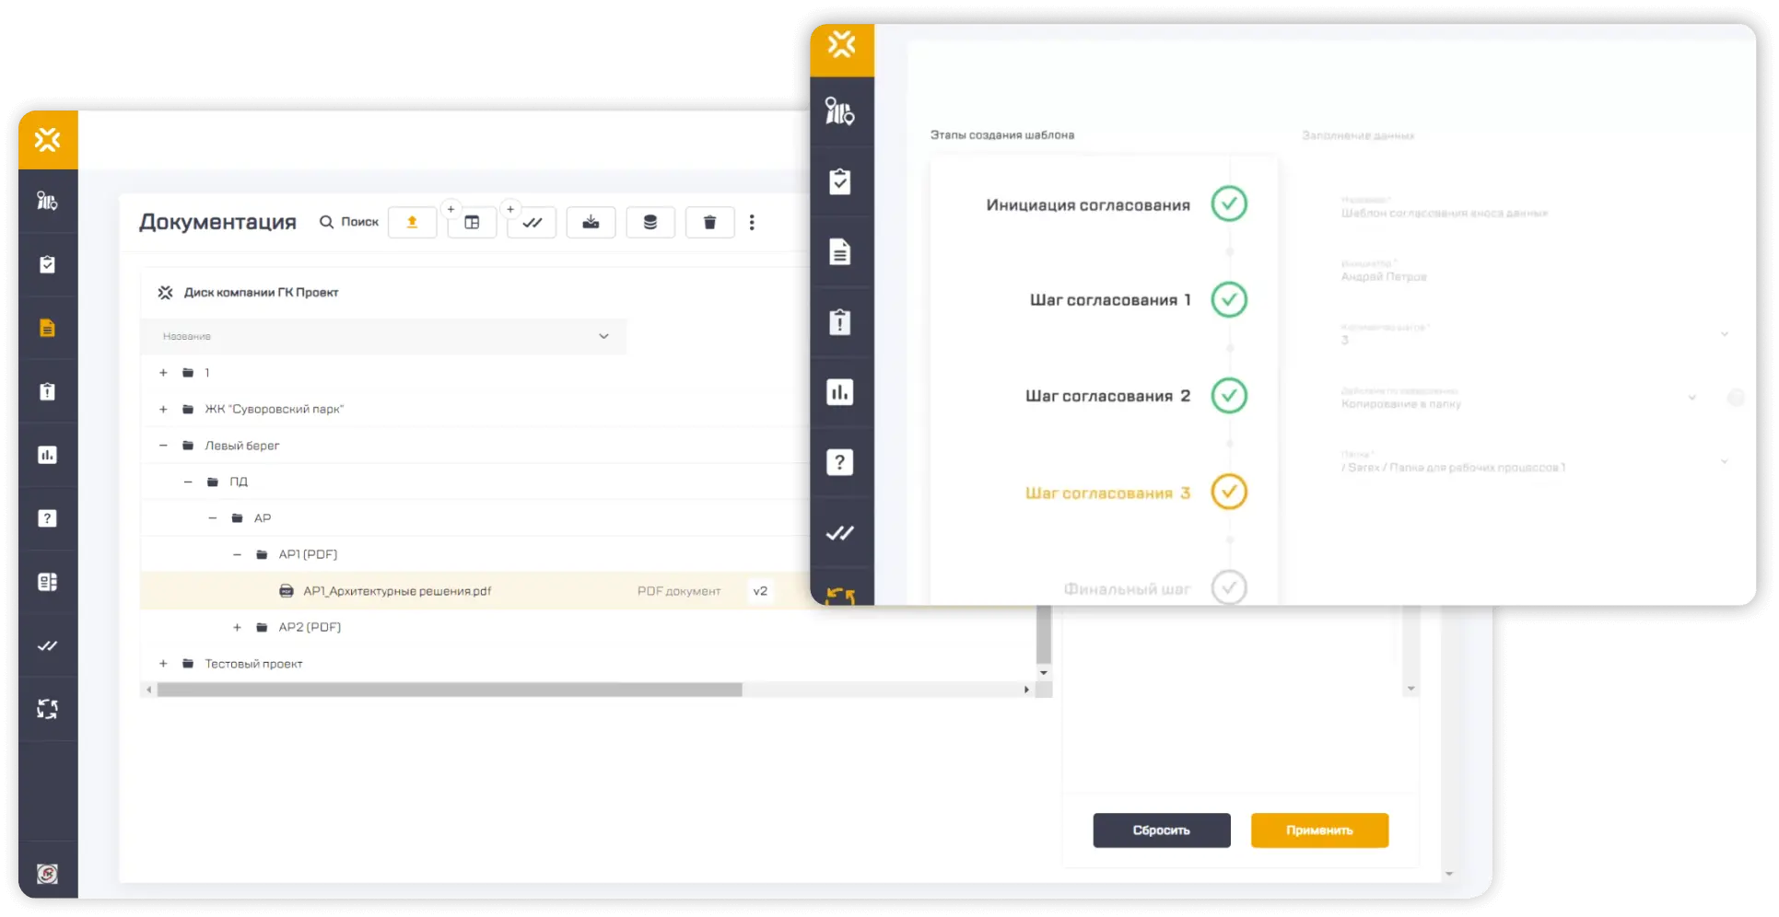Click the Финальный шаг checkmark circle
Viewport: 1779px width, 917px height.
click(1228, 587)
